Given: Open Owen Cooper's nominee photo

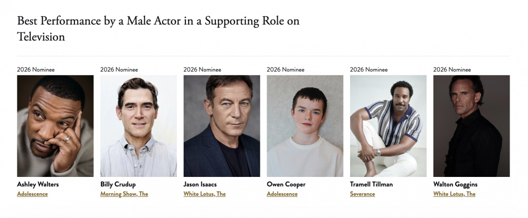Looking at the screenshot, I should tap(305, 126).
